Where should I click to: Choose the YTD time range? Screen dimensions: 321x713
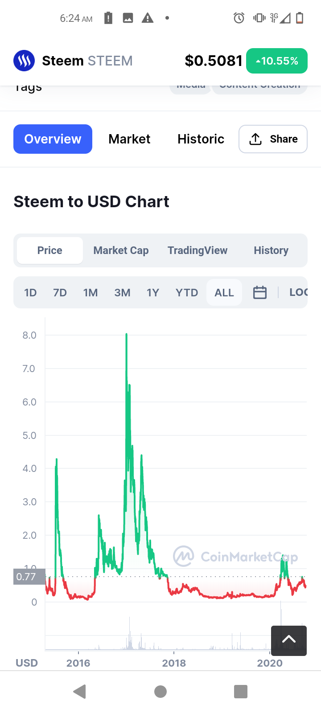186,293
